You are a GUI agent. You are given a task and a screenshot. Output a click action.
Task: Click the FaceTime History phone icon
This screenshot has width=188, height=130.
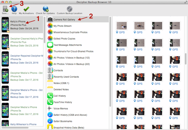pos(50,102)
